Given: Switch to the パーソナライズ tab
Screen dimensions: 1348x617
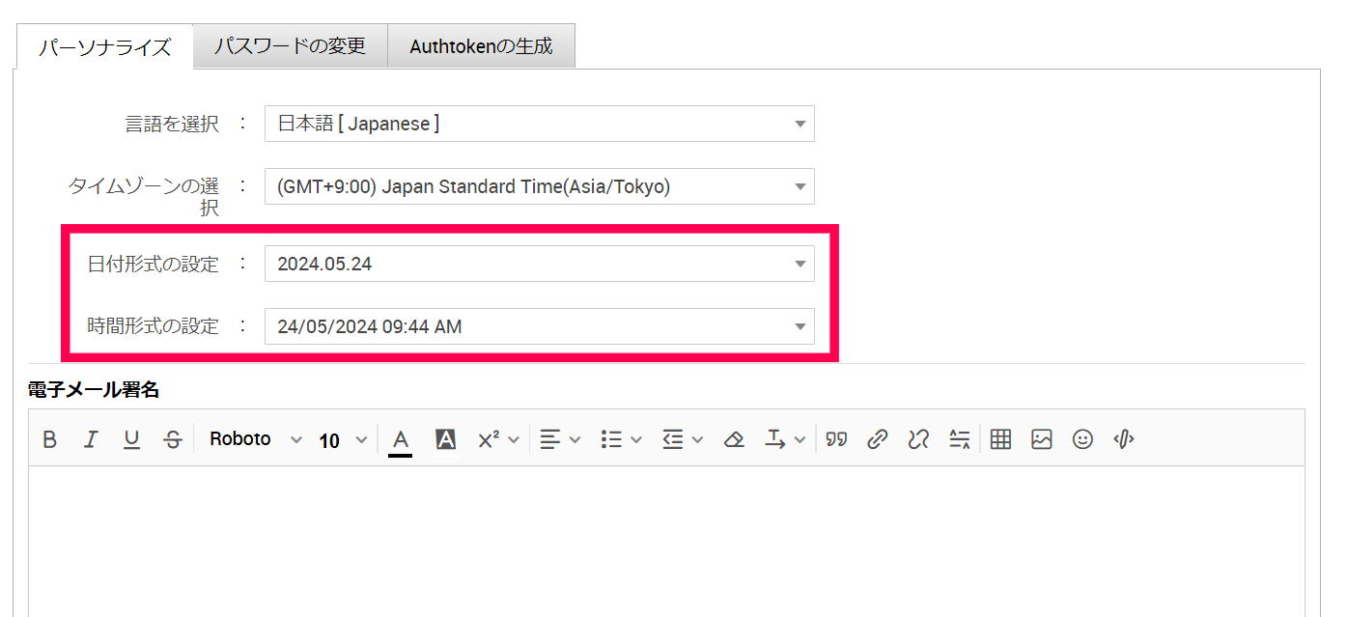Looking at the screenshot, I should click(x=104, y=46).
